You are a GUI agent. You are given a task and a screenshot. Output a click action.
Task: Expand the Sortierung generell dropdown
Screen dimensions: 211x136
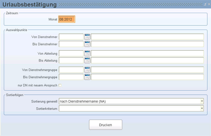click(202, 101)
